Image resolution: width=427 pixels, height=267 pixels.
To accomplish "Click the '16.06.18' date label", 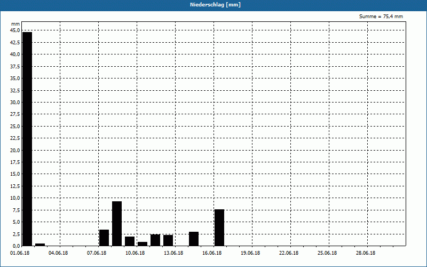I will (x=212, y=253).
